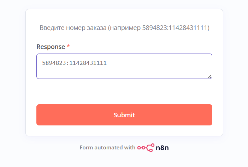248x167 pixels.
Task: Submit the order number form
Action: 124,115
